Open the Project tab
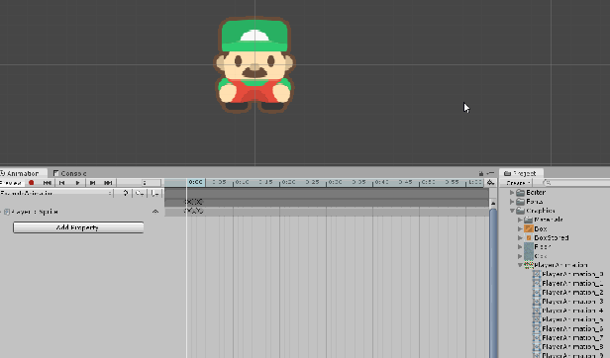 click(521, 173)
